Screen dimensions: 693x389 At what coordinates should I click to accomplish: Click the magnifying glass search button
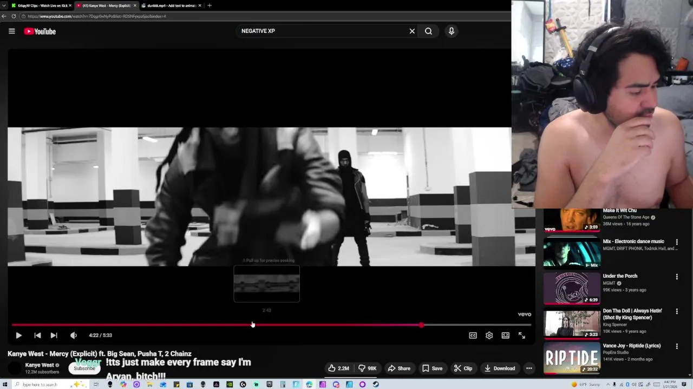[x=428, y=31]
